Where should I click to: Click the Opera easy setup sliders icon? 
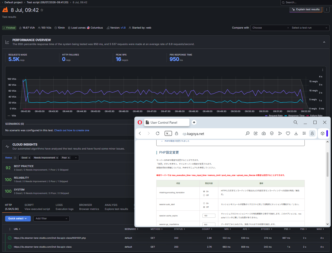pyautogui.click(x=304, y=133)
